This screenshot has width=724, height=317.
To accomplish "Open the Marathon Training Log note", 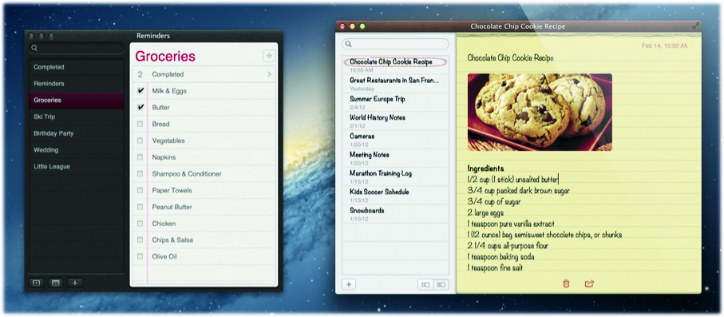I will point(395,176).
